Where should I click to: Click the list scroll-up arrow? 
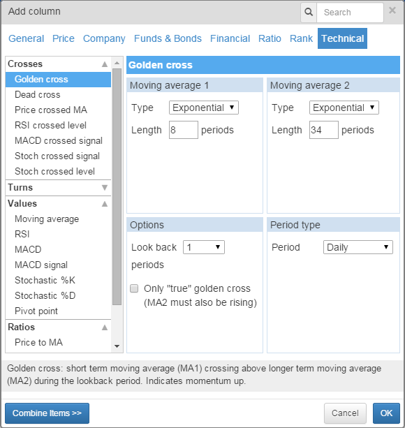117,63
